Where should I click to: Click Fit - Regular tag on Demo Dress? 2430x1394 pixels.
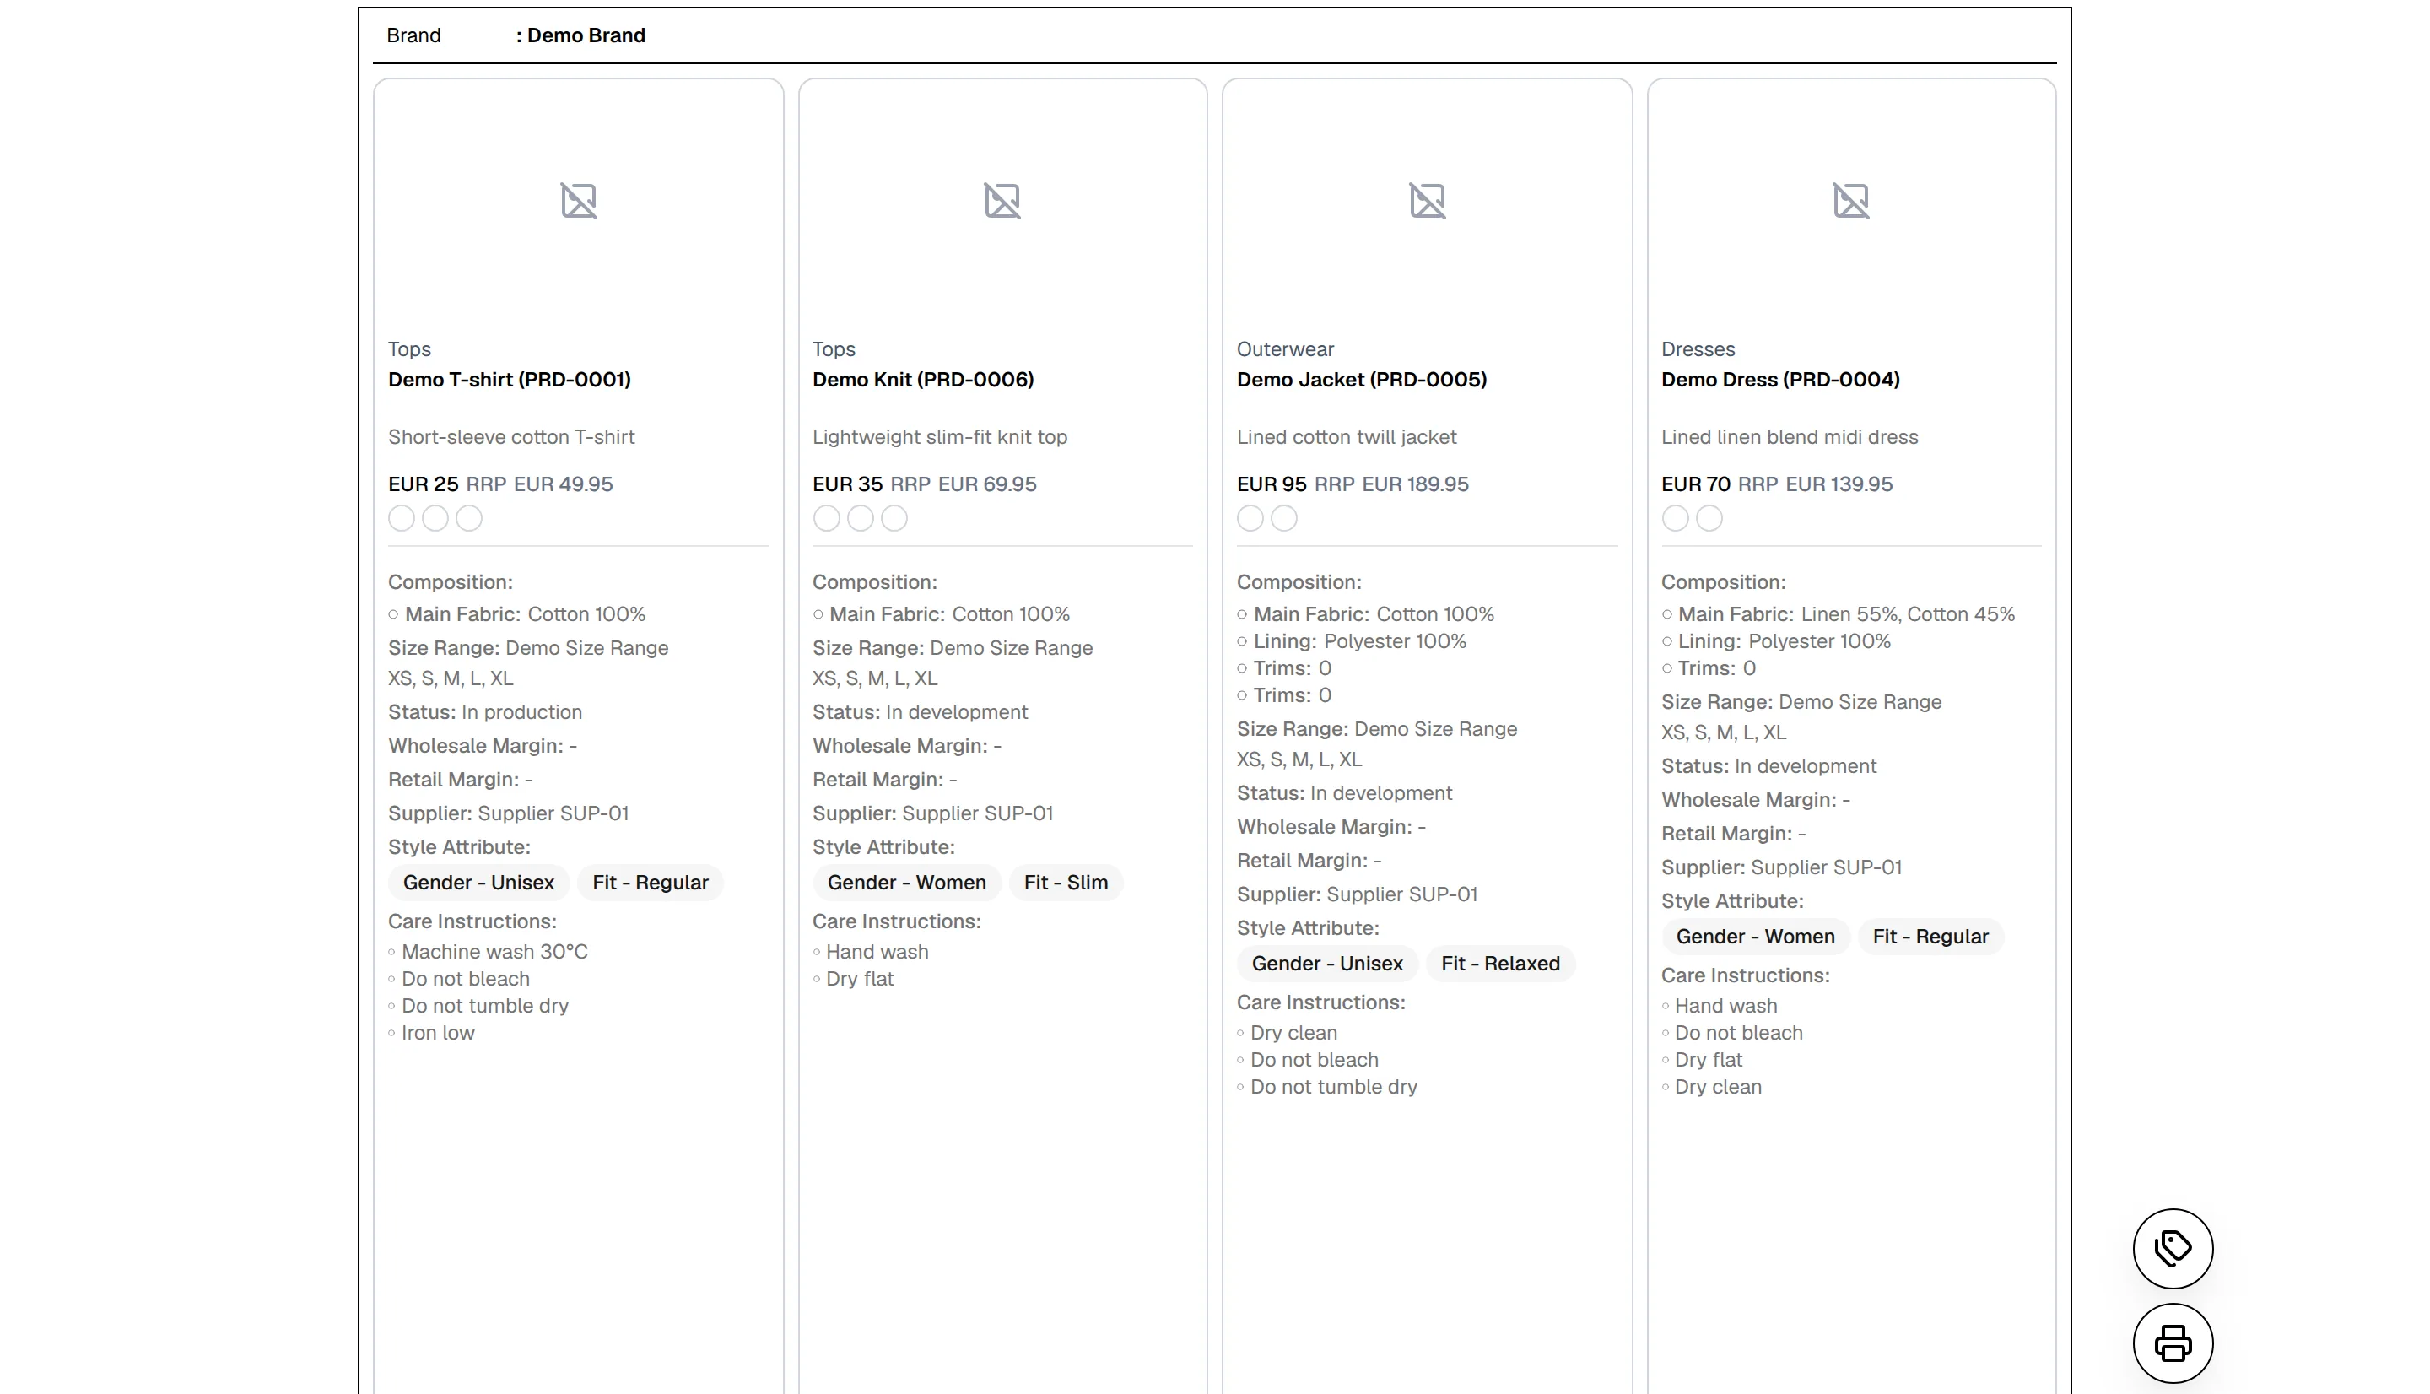[1930, 937]
